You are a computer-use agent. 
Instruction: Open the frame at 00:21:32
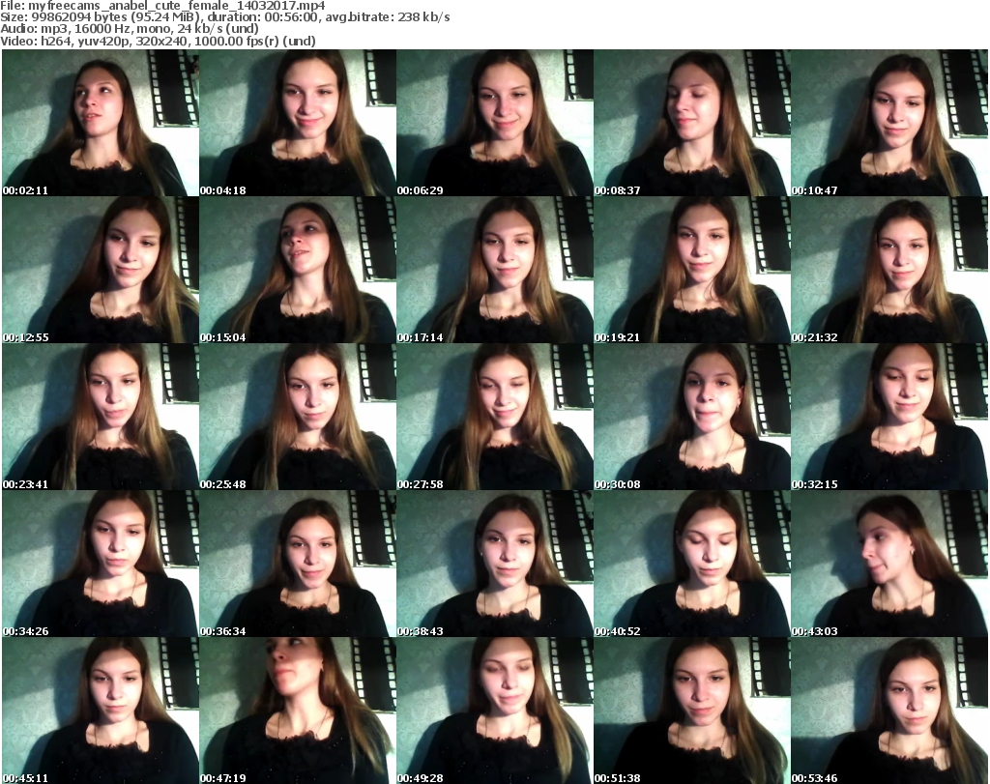[x=889, y=270]
